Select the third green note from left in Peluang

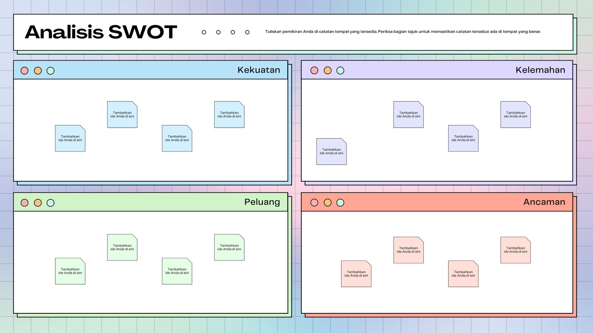(177, 271)
